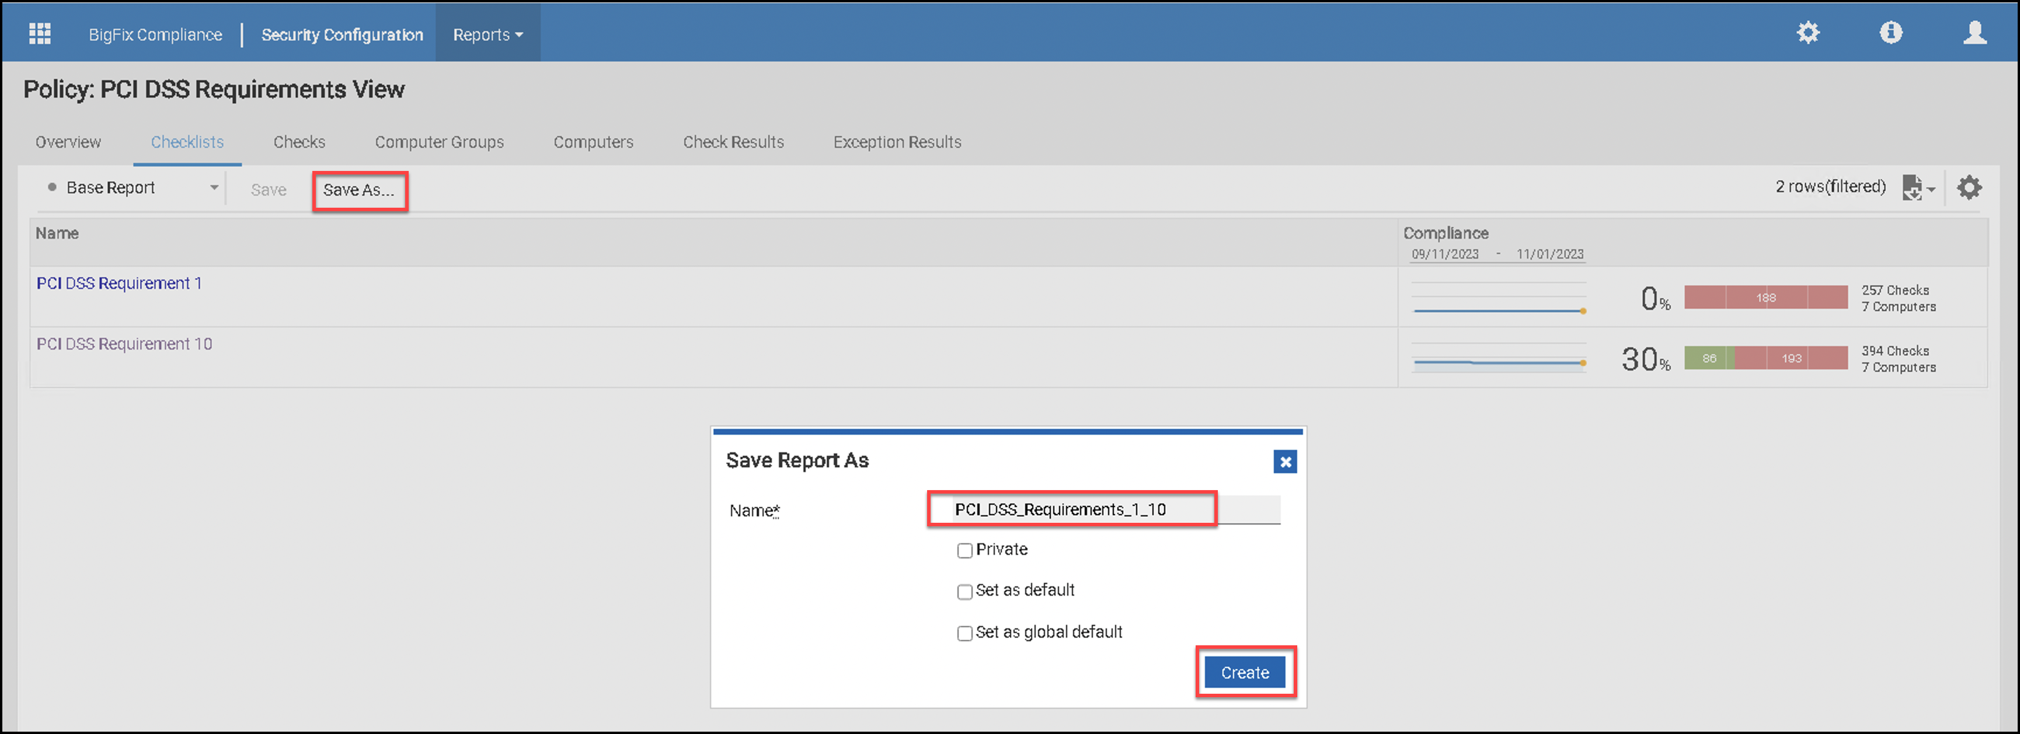Click the export report icon

coord(1913,187)
